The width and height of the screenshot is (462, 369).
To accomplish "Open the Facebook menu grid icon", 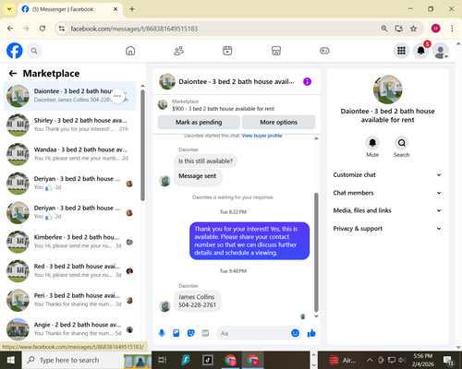I will click(x=401, y=51).
